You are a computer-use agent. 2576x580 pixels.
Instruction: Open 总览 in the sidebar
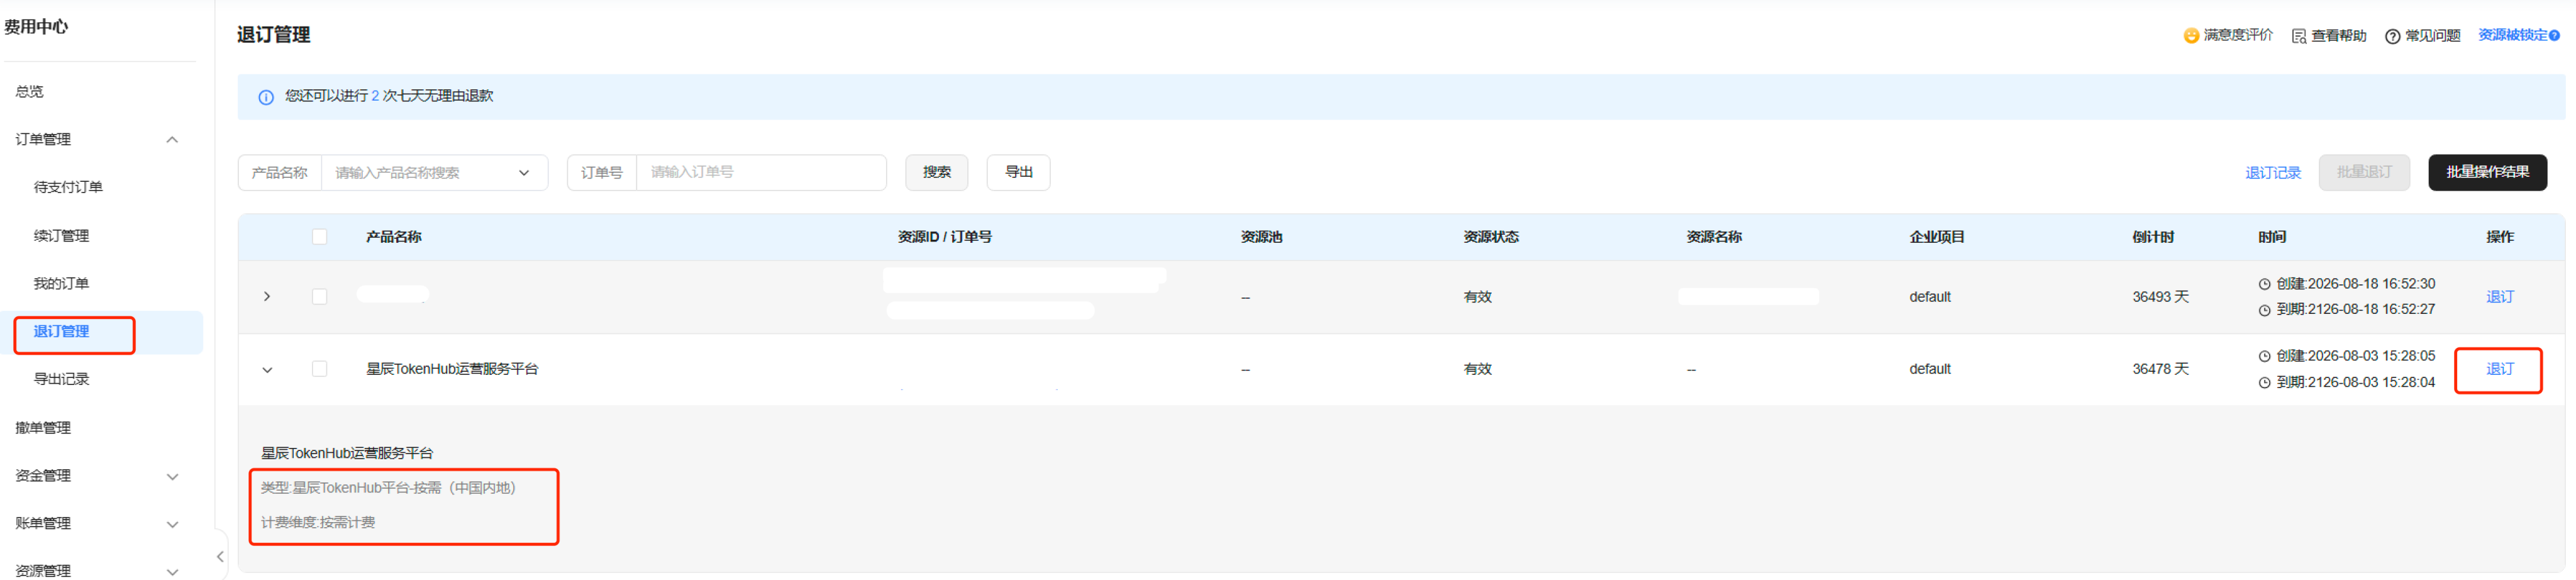(30, 91)
